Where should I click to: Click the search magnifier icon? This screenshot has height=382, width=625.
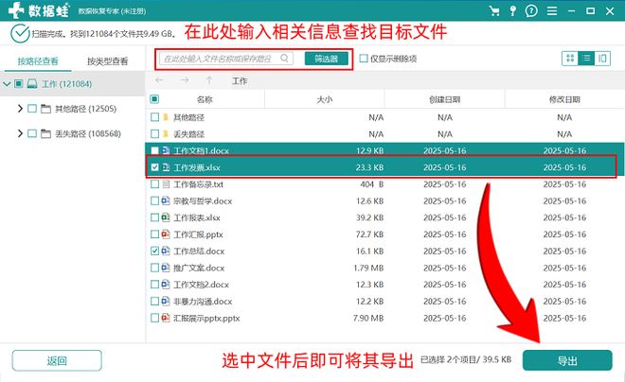tap(284, 58)
